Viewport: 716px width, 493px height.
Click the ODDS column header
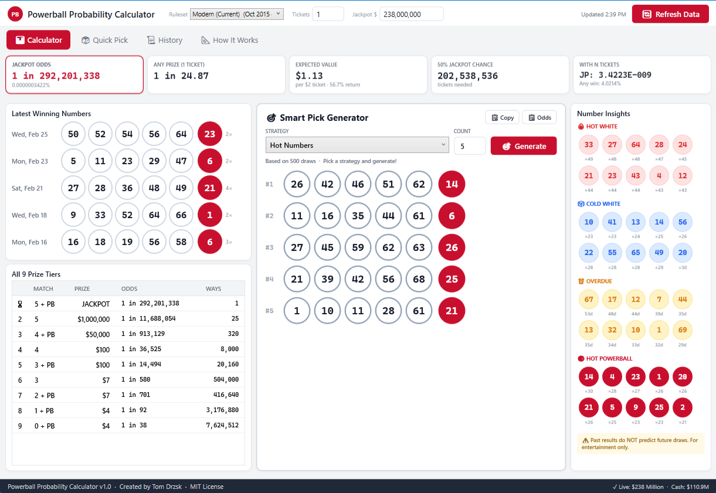click(129, 288)
